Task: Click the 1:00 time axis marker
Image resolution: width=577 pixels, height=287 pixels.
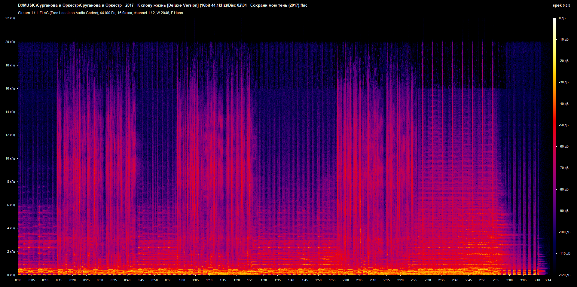Action: pos(182,280)
